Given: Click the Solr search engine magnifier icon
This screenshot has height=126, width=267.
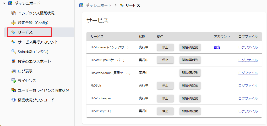Looking at the screenshot, I should (14, 52).
